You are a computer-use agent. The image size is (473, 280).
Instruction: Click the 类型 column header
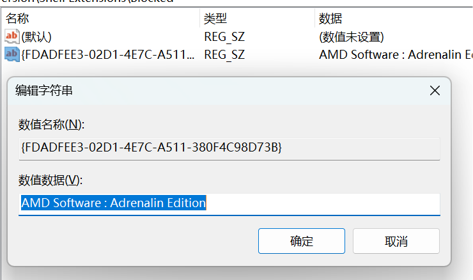215,19
